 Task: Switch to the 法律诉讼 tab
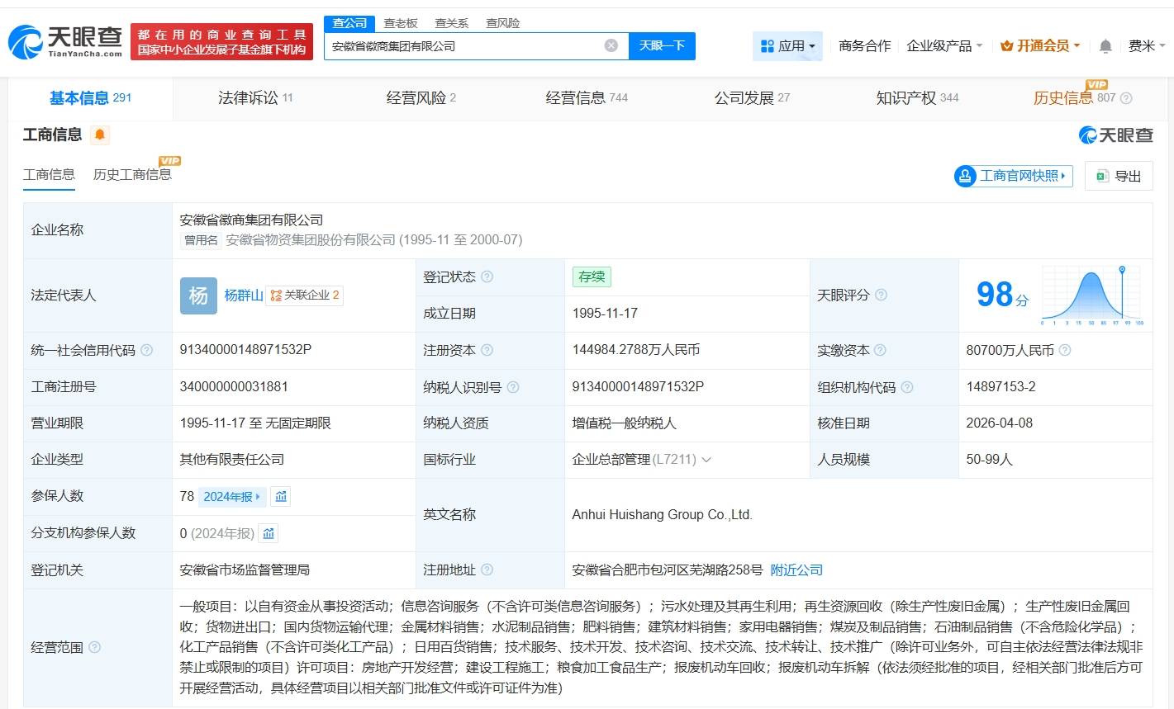tap(254, 98)
